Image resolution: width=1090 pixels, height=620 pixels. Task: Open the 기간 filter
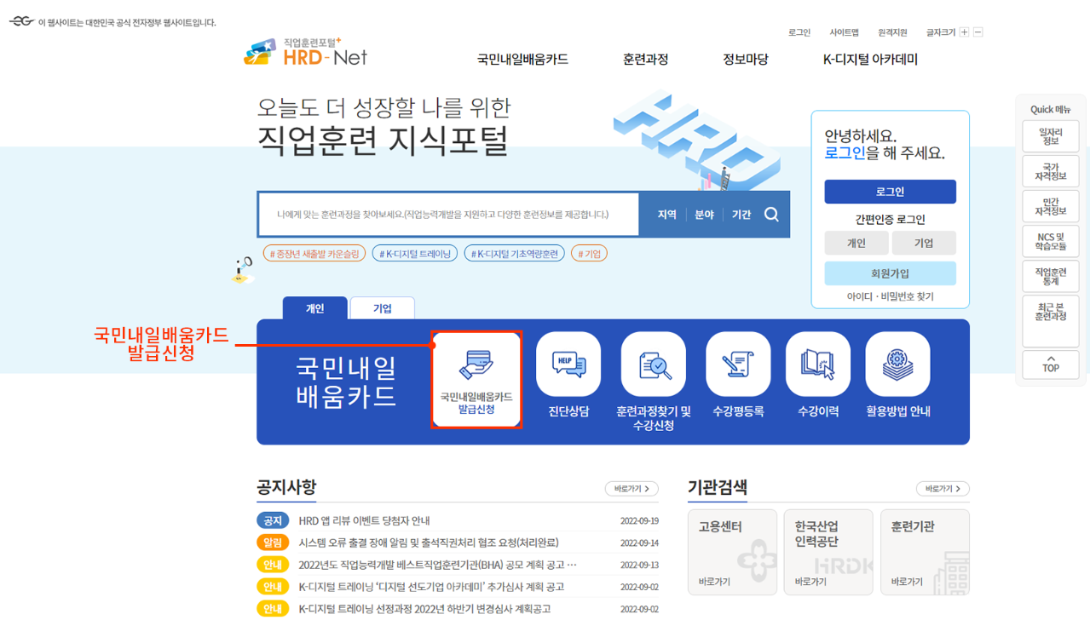(741, 215)
